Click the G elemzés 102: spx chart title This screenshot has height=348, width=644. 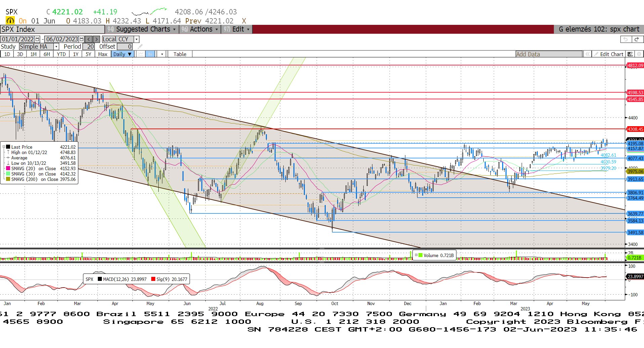click(599, 29)
